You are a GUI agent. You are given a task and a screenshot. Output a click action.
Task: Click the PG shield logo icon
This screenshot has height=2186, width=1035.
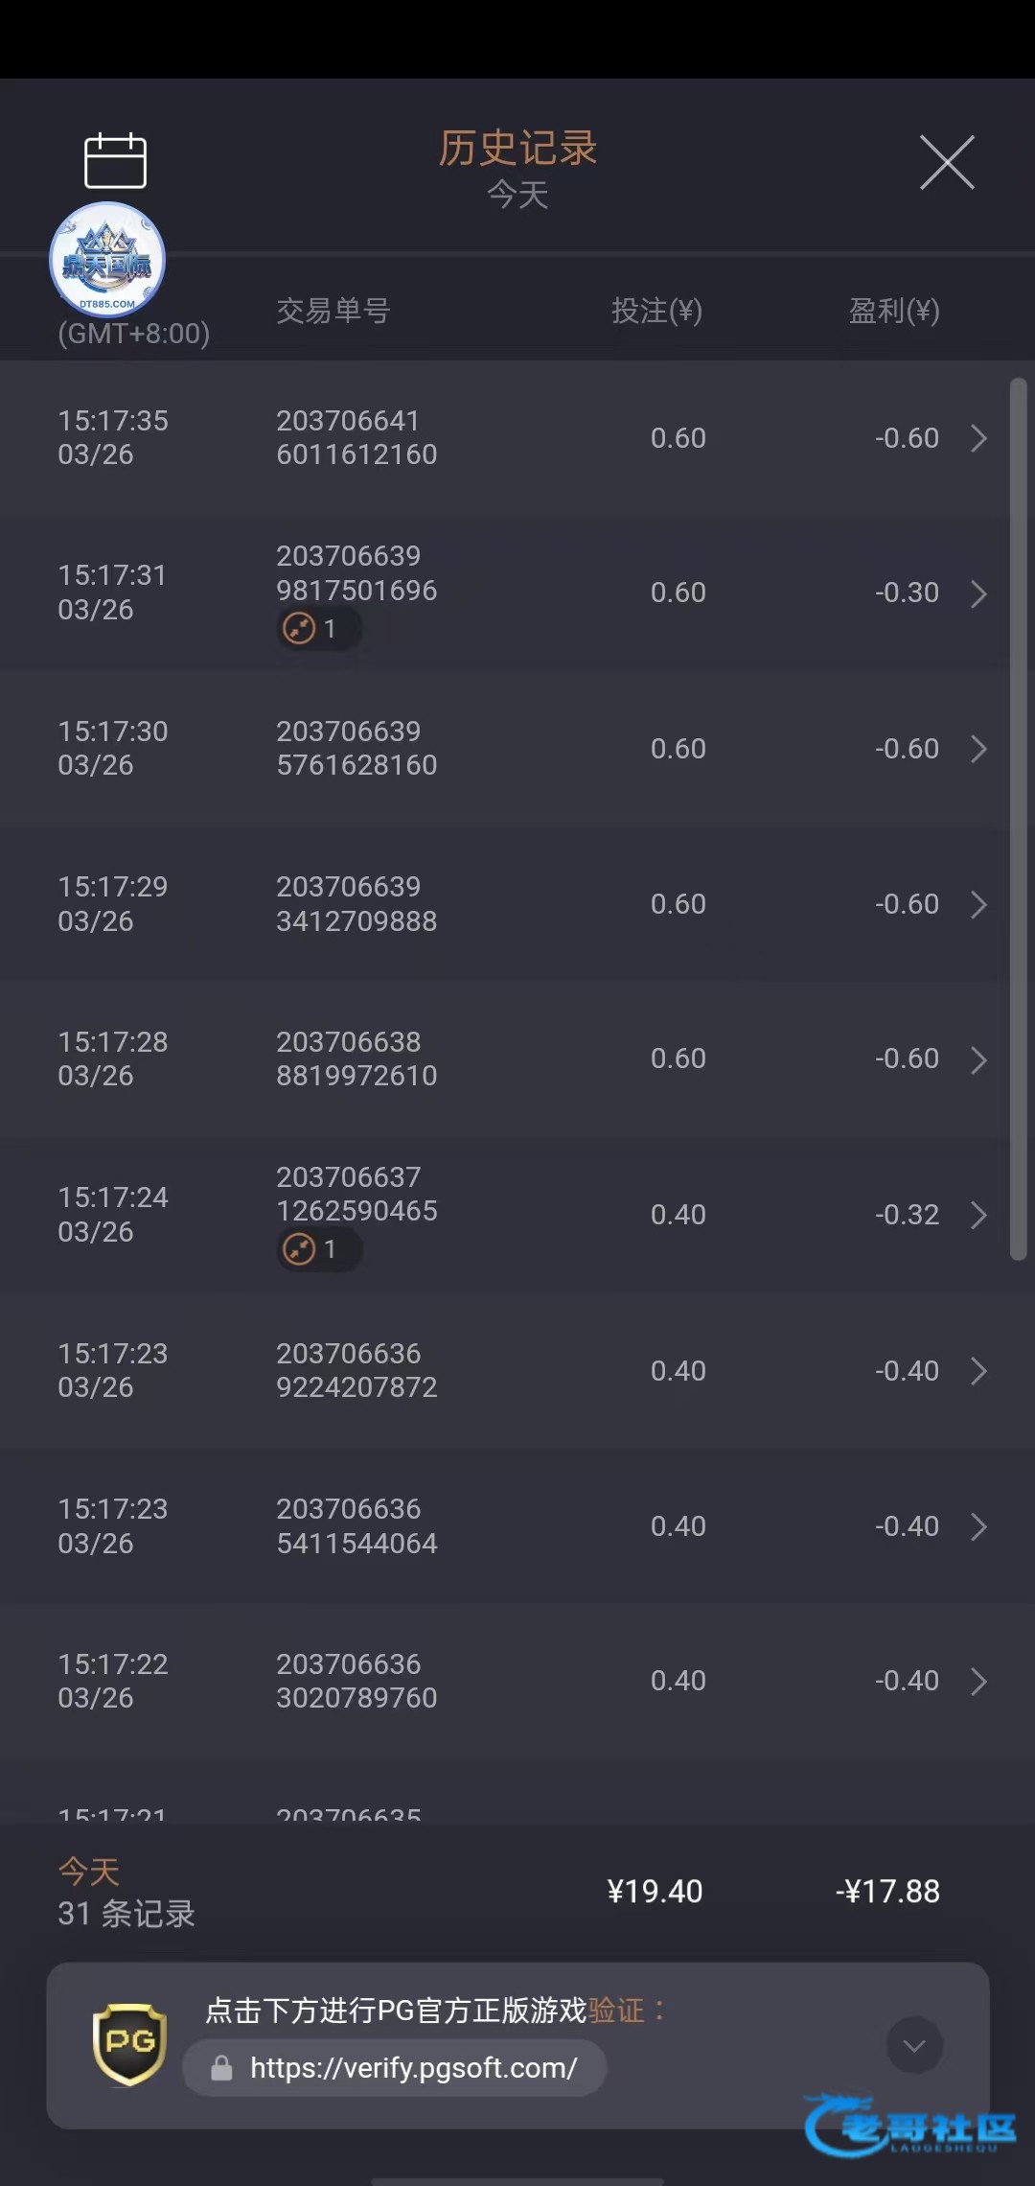(x=129, y=2043)
